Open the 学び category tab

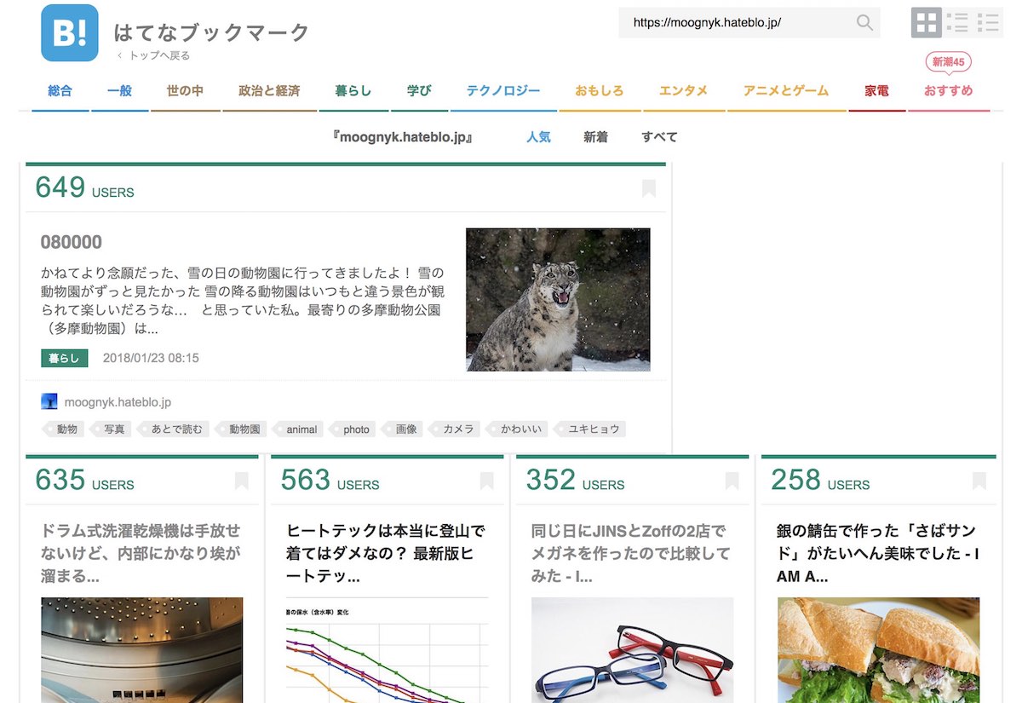pos(419,90)
